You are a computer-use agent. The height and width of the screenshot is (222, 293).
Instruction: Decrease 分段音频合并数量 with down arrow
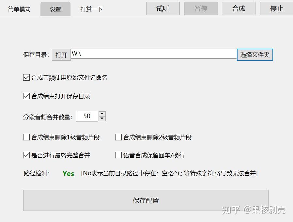102,118
